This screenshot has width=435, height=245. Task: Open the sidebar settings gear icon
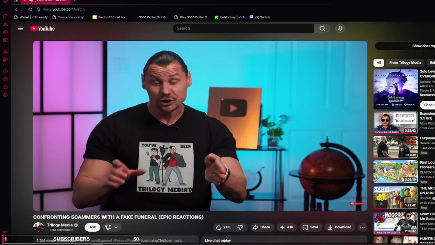click(x=5, y=95)
